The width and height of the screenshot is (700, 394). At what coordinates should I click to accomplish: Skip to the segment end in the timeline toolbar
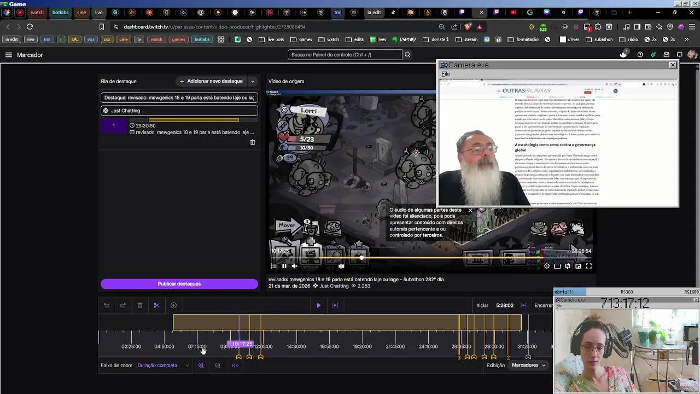[335, 305]
